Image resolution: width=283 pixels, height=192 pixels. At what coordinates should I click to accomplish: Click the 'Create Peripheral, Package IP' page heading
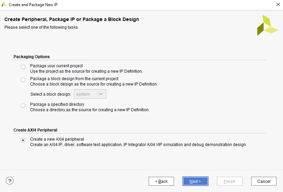[x=72, y=19]
